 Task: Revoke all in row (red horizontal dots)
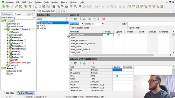(x=95, y=19)
